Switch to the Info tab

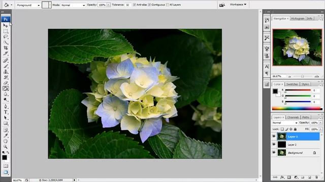tap(309, 19)
